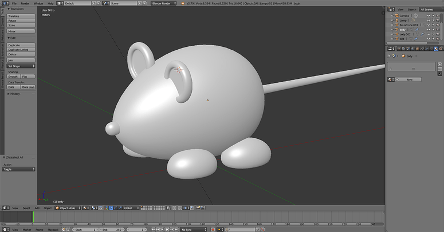
Task: Select body.002 in the outliner
Action: pos(405,34)
